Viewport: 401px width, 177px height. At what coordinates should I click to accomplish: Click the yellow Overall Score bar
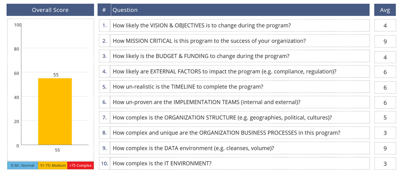coord(55,111)
